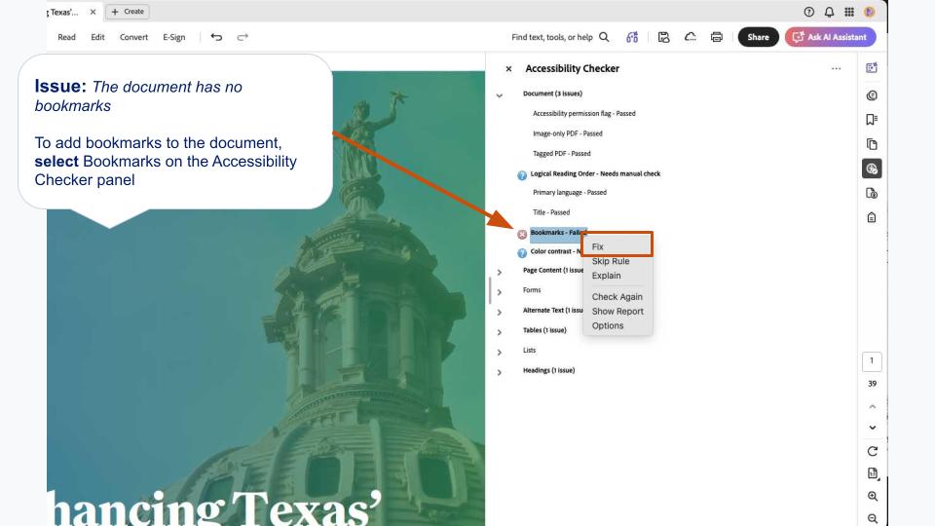Click the print icon

717,37
